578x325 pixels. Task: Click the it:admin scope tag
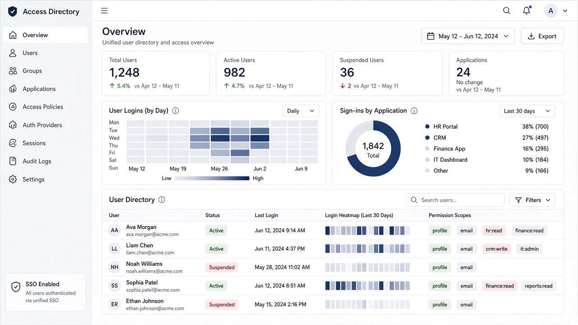coord(530,249)
